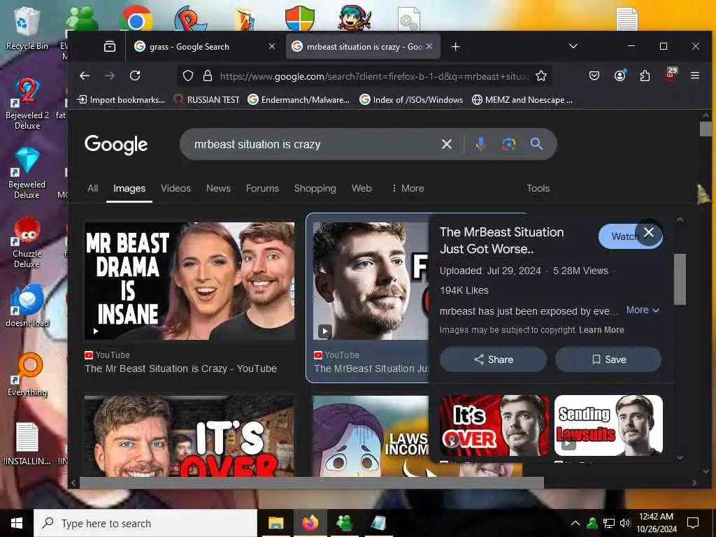This screenshot has width=716, height=537.
Task: Select the Recycle Bin desktop icon
Action: pos(27,28)
